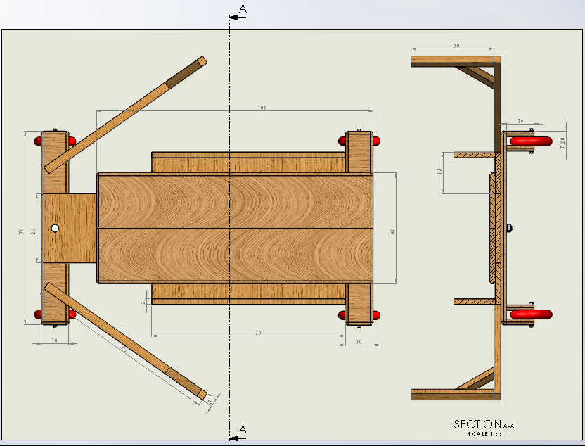Click the bolt head on section view
The height and width of the screenshot is (446, 585).
click(x=509, y=228)
